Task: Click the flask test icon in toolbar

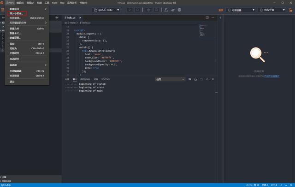Action: pyautogui.click(x=166, y=10)
